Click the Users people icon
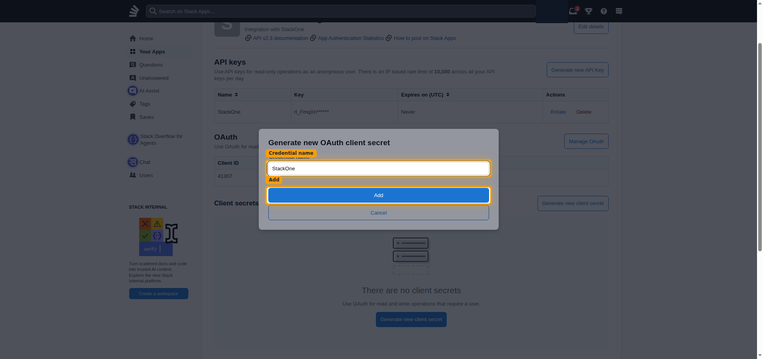 [133, 175]
